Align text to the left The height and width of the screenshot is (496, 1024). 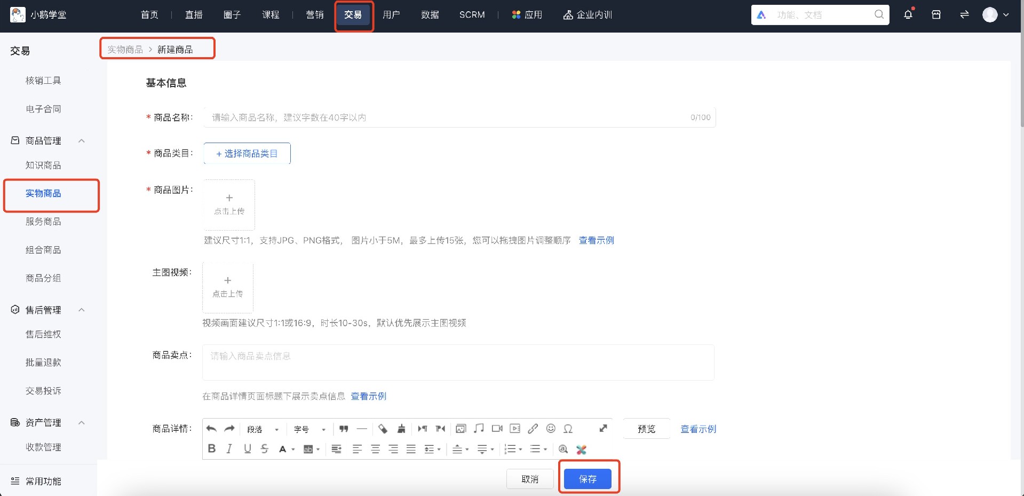(358, 449)
